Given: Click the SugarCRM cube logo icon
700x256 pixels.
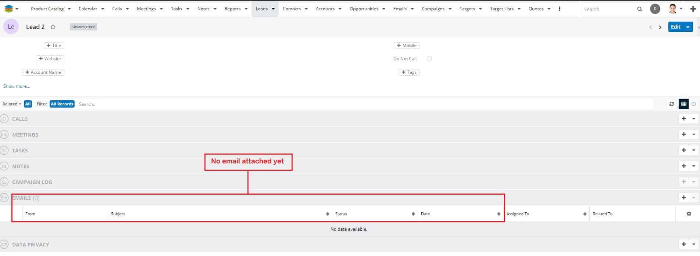Looking at the screenshot, I should click(x=8, y=8).
